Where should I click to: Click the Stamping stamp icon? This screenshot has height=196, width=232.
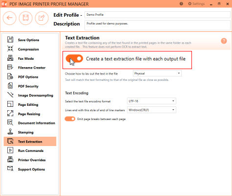click(x=10, y=132)
